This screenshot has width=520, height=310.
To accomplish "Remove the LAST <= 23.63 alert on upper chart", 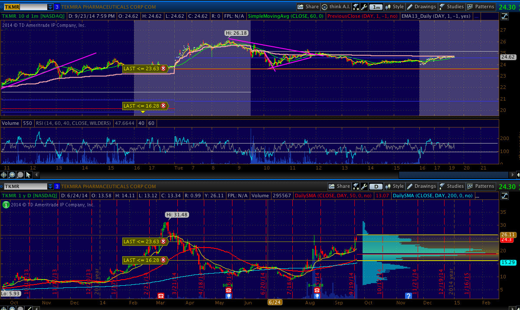I will point(163,69).
